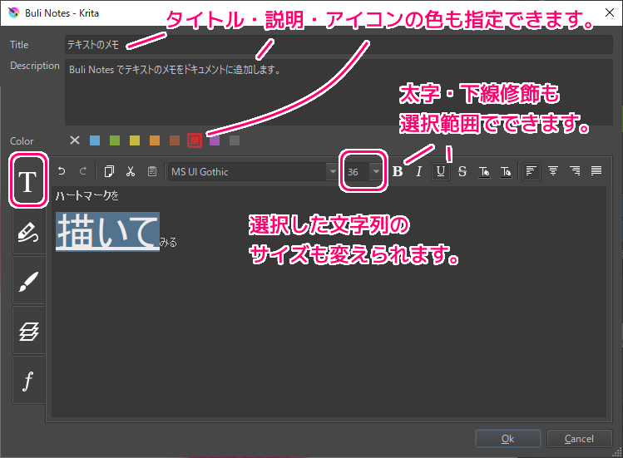Choose the orange note color
The image size is (623, 458).
coord(155,140)
